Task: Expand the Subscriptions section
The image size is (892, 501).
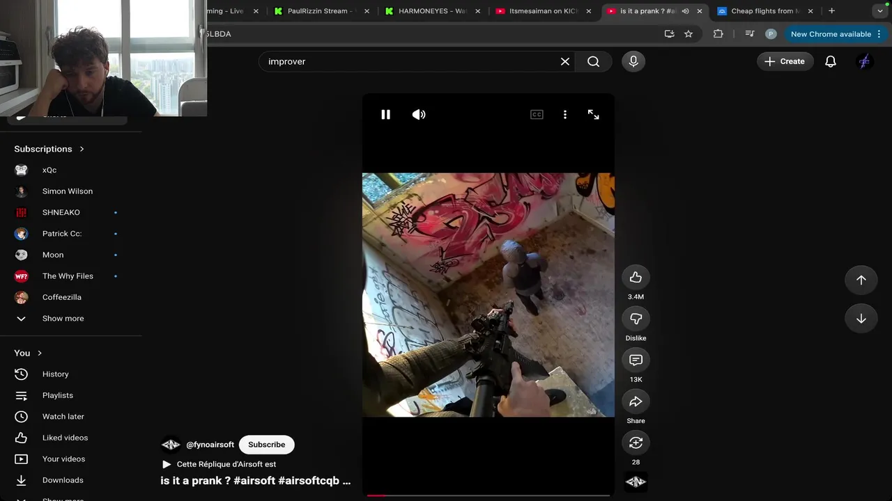Action: [49, 149]
